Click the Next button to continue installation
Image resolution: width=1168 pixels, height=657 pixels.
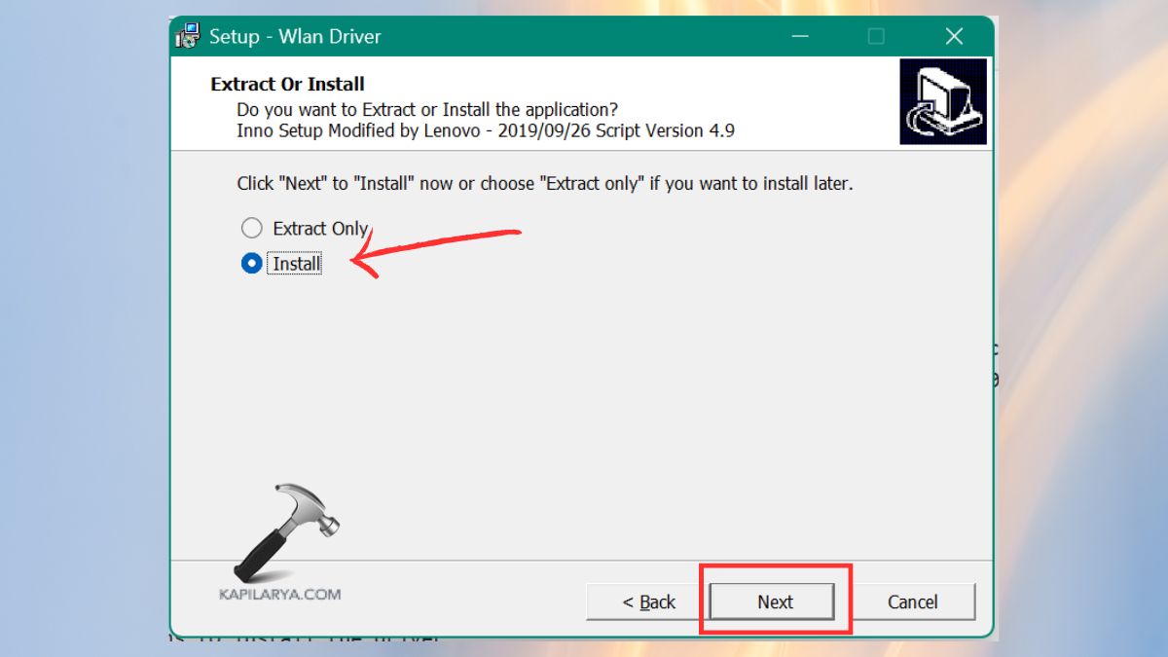click(773, 602)
